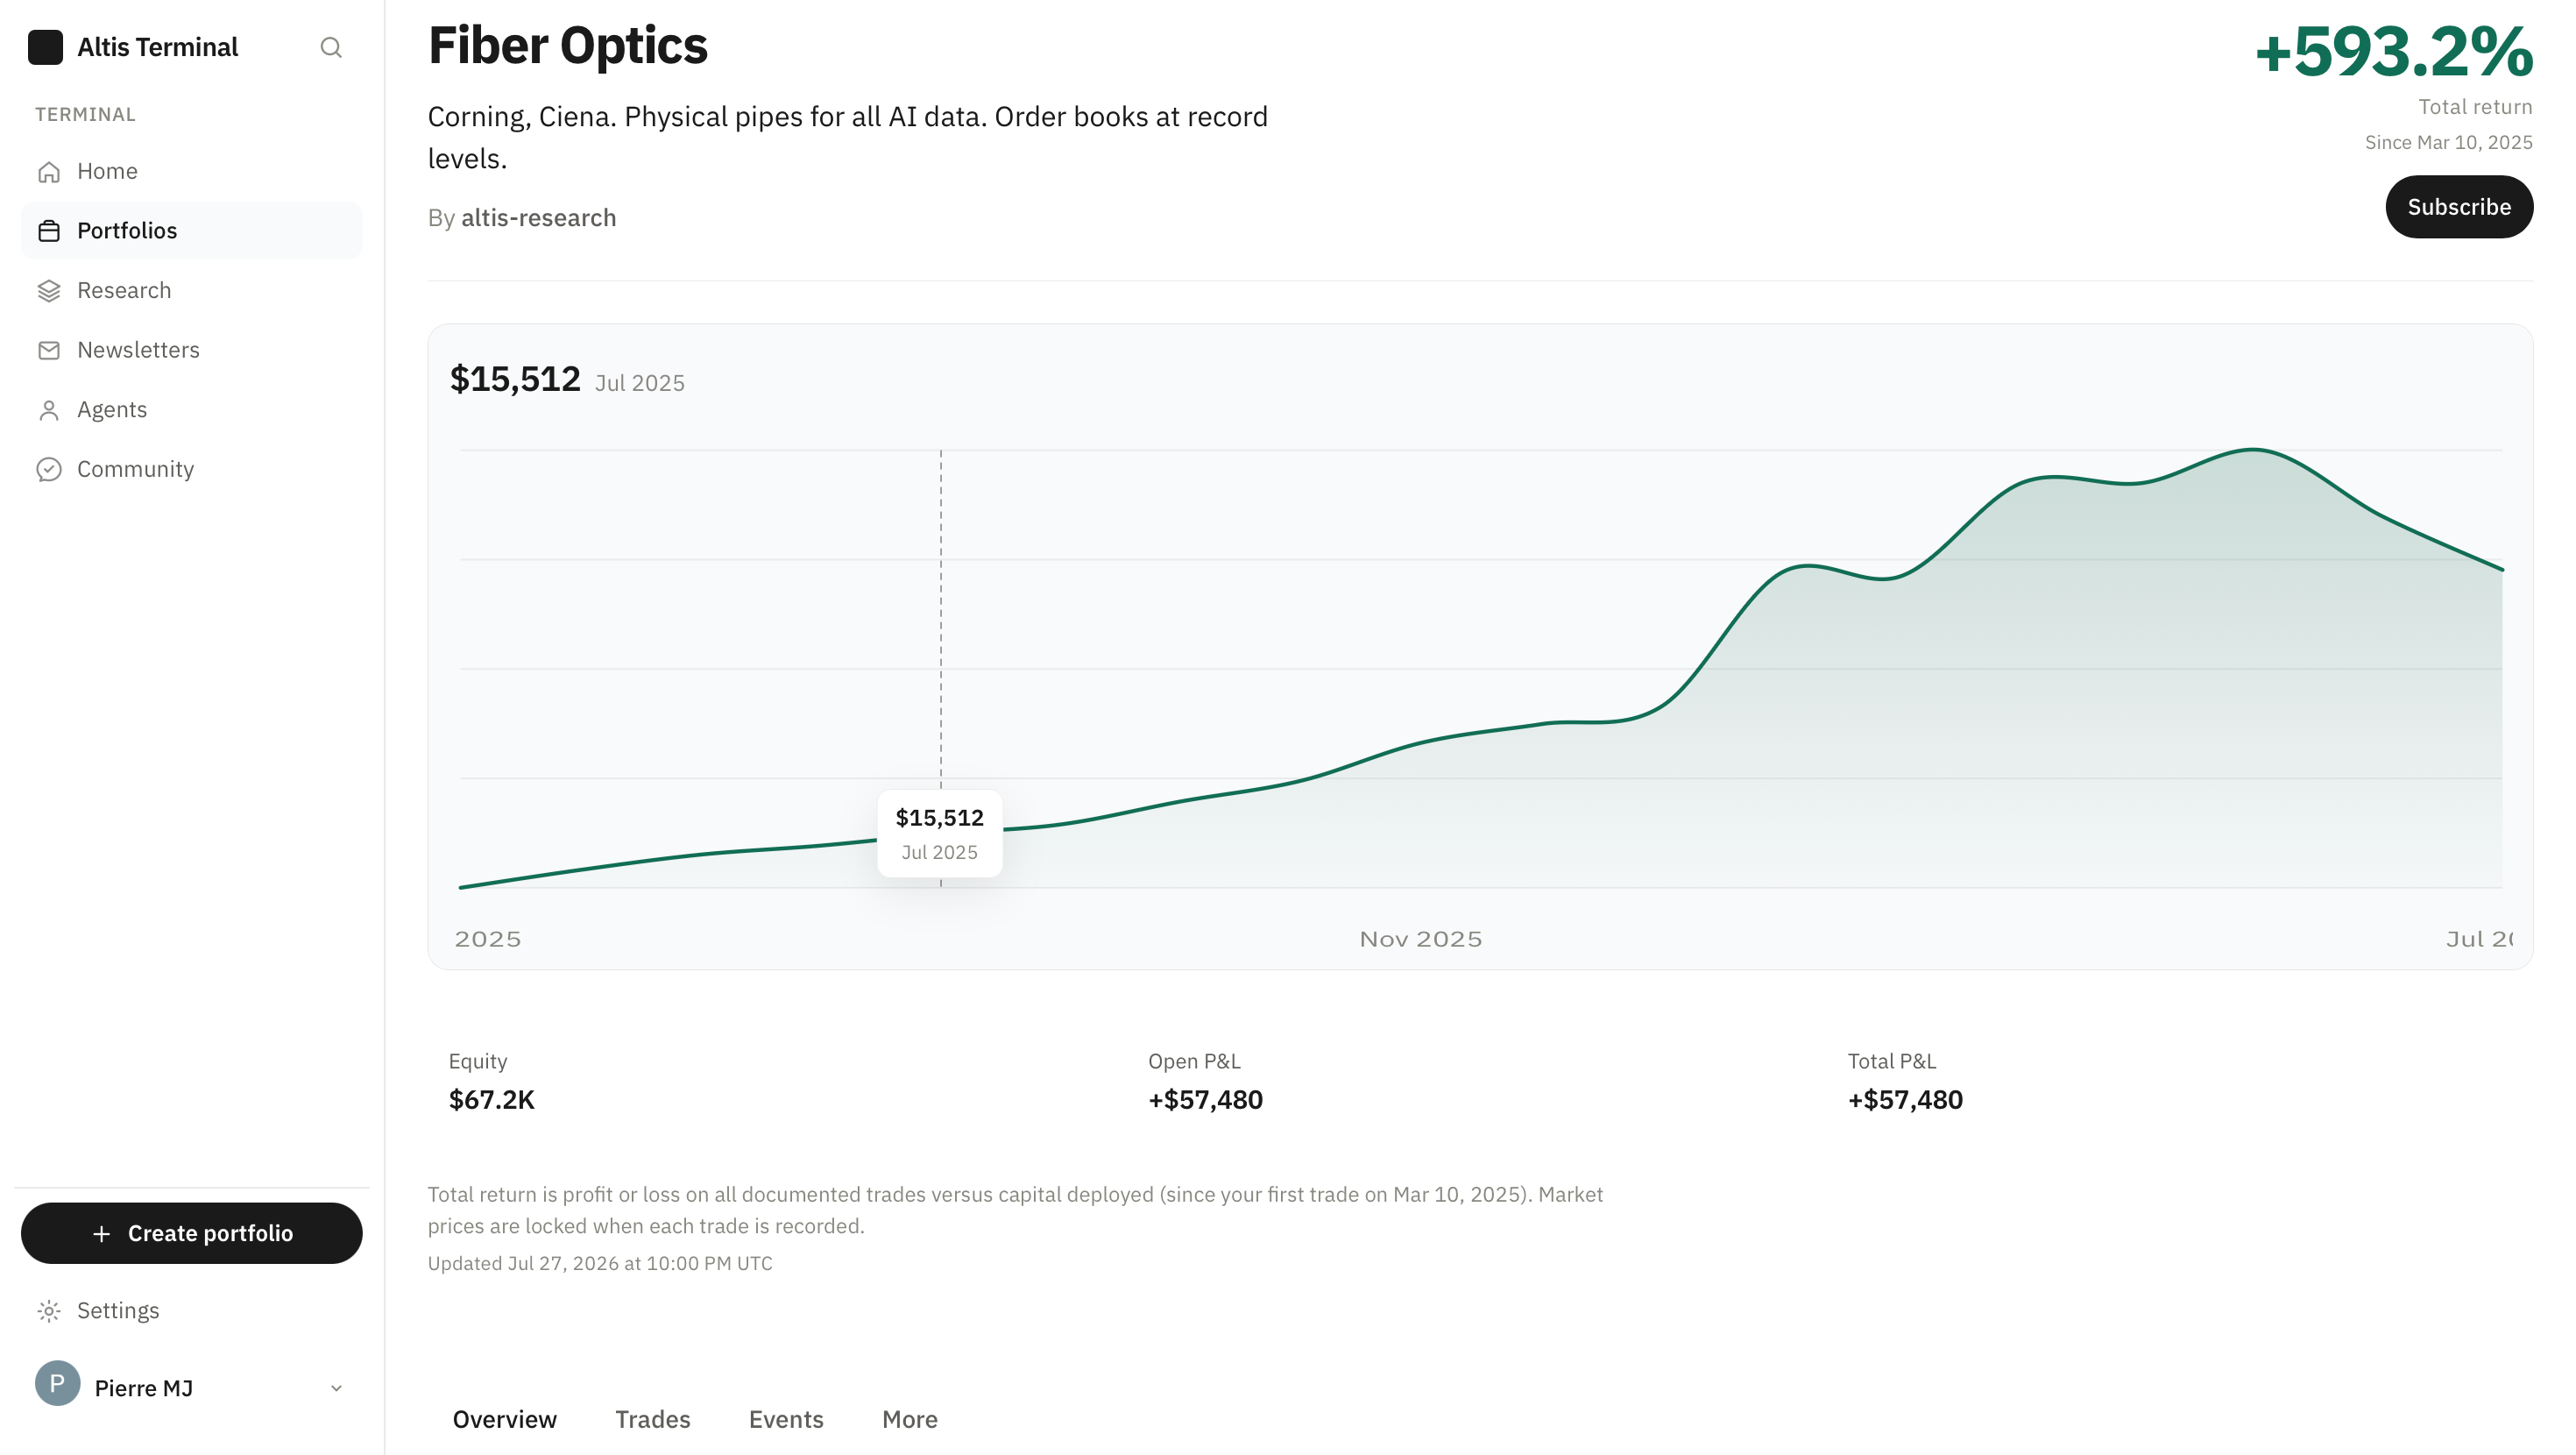Click the Altis Terminal logo square
Screen dimensions: 2576x1455
[x=45, y=47]
